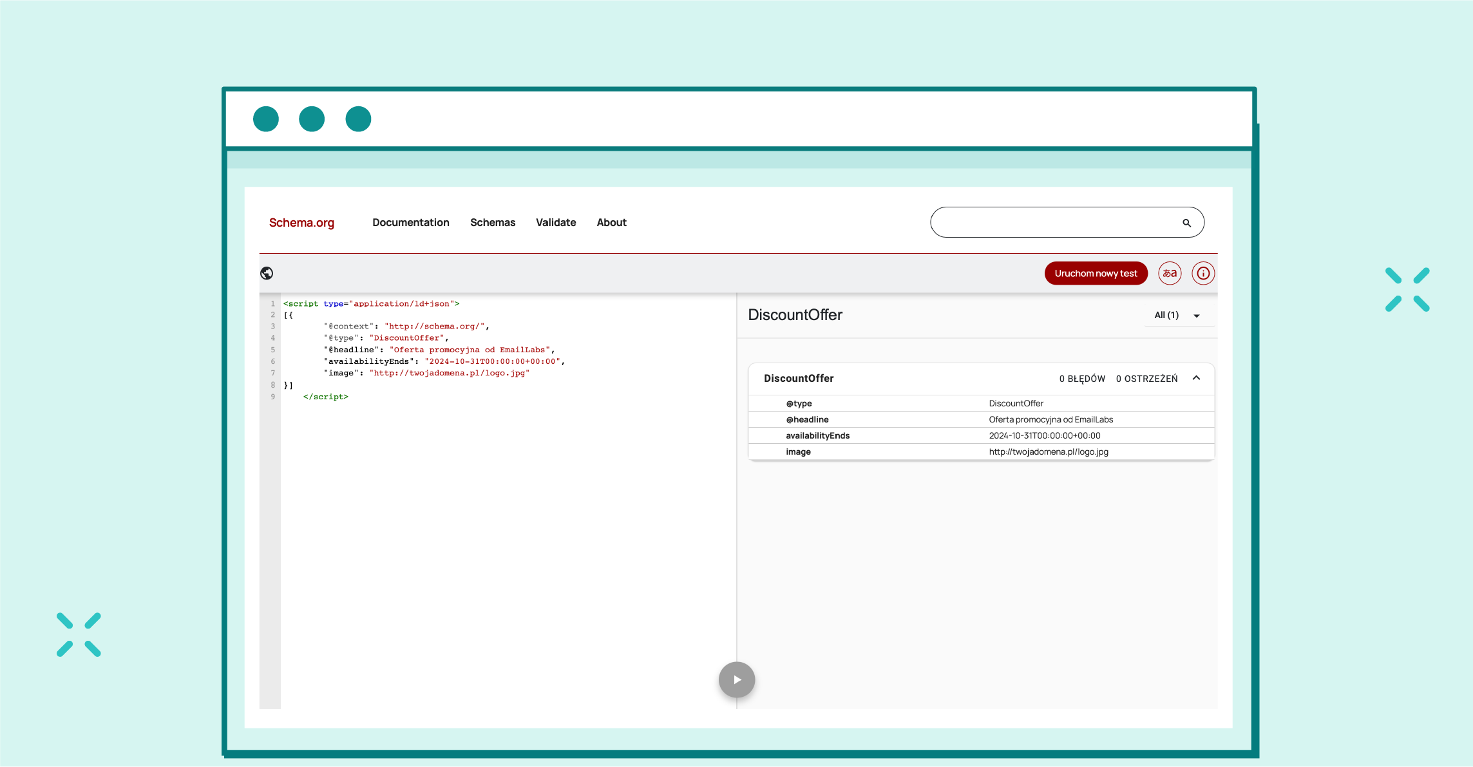This screenshot has height=767, width=1473.
Task: Select the @type result row
Action: (x=981, y=403)
